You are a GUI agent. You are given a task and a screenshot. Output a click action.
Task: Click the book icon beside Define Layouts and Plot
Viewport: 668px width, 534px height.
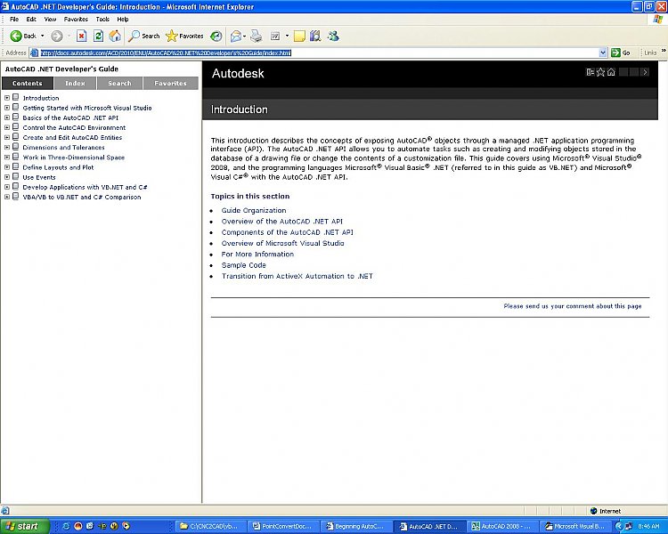click(16, 167)
